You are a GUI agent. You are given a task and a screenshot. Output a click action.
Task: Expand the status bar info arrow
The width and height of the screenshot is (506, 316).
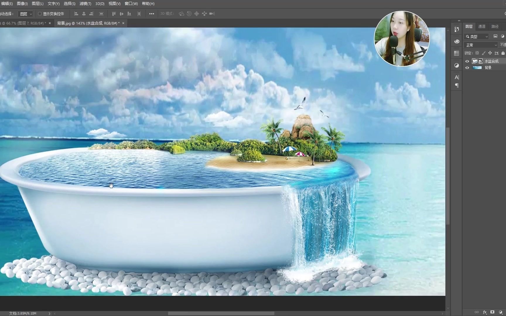[x=49, y=313]
